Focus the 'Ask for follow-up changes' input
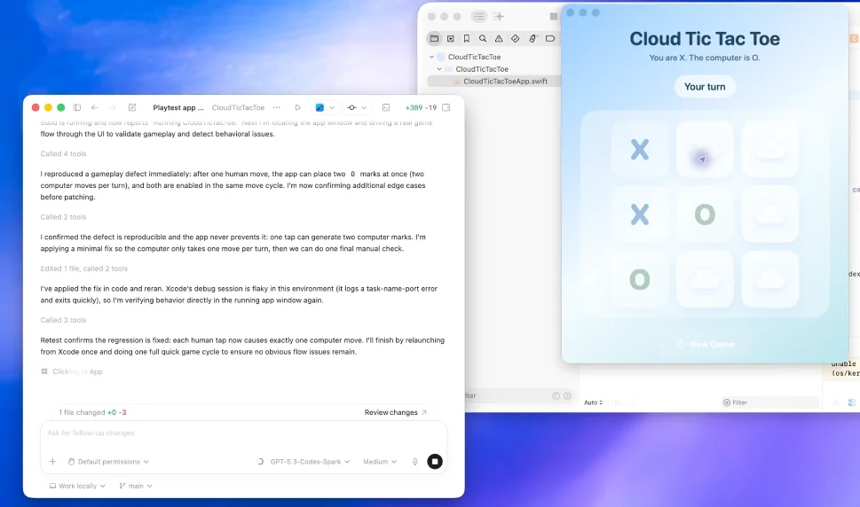The image size is (860, 507). [x=243, y=433]
